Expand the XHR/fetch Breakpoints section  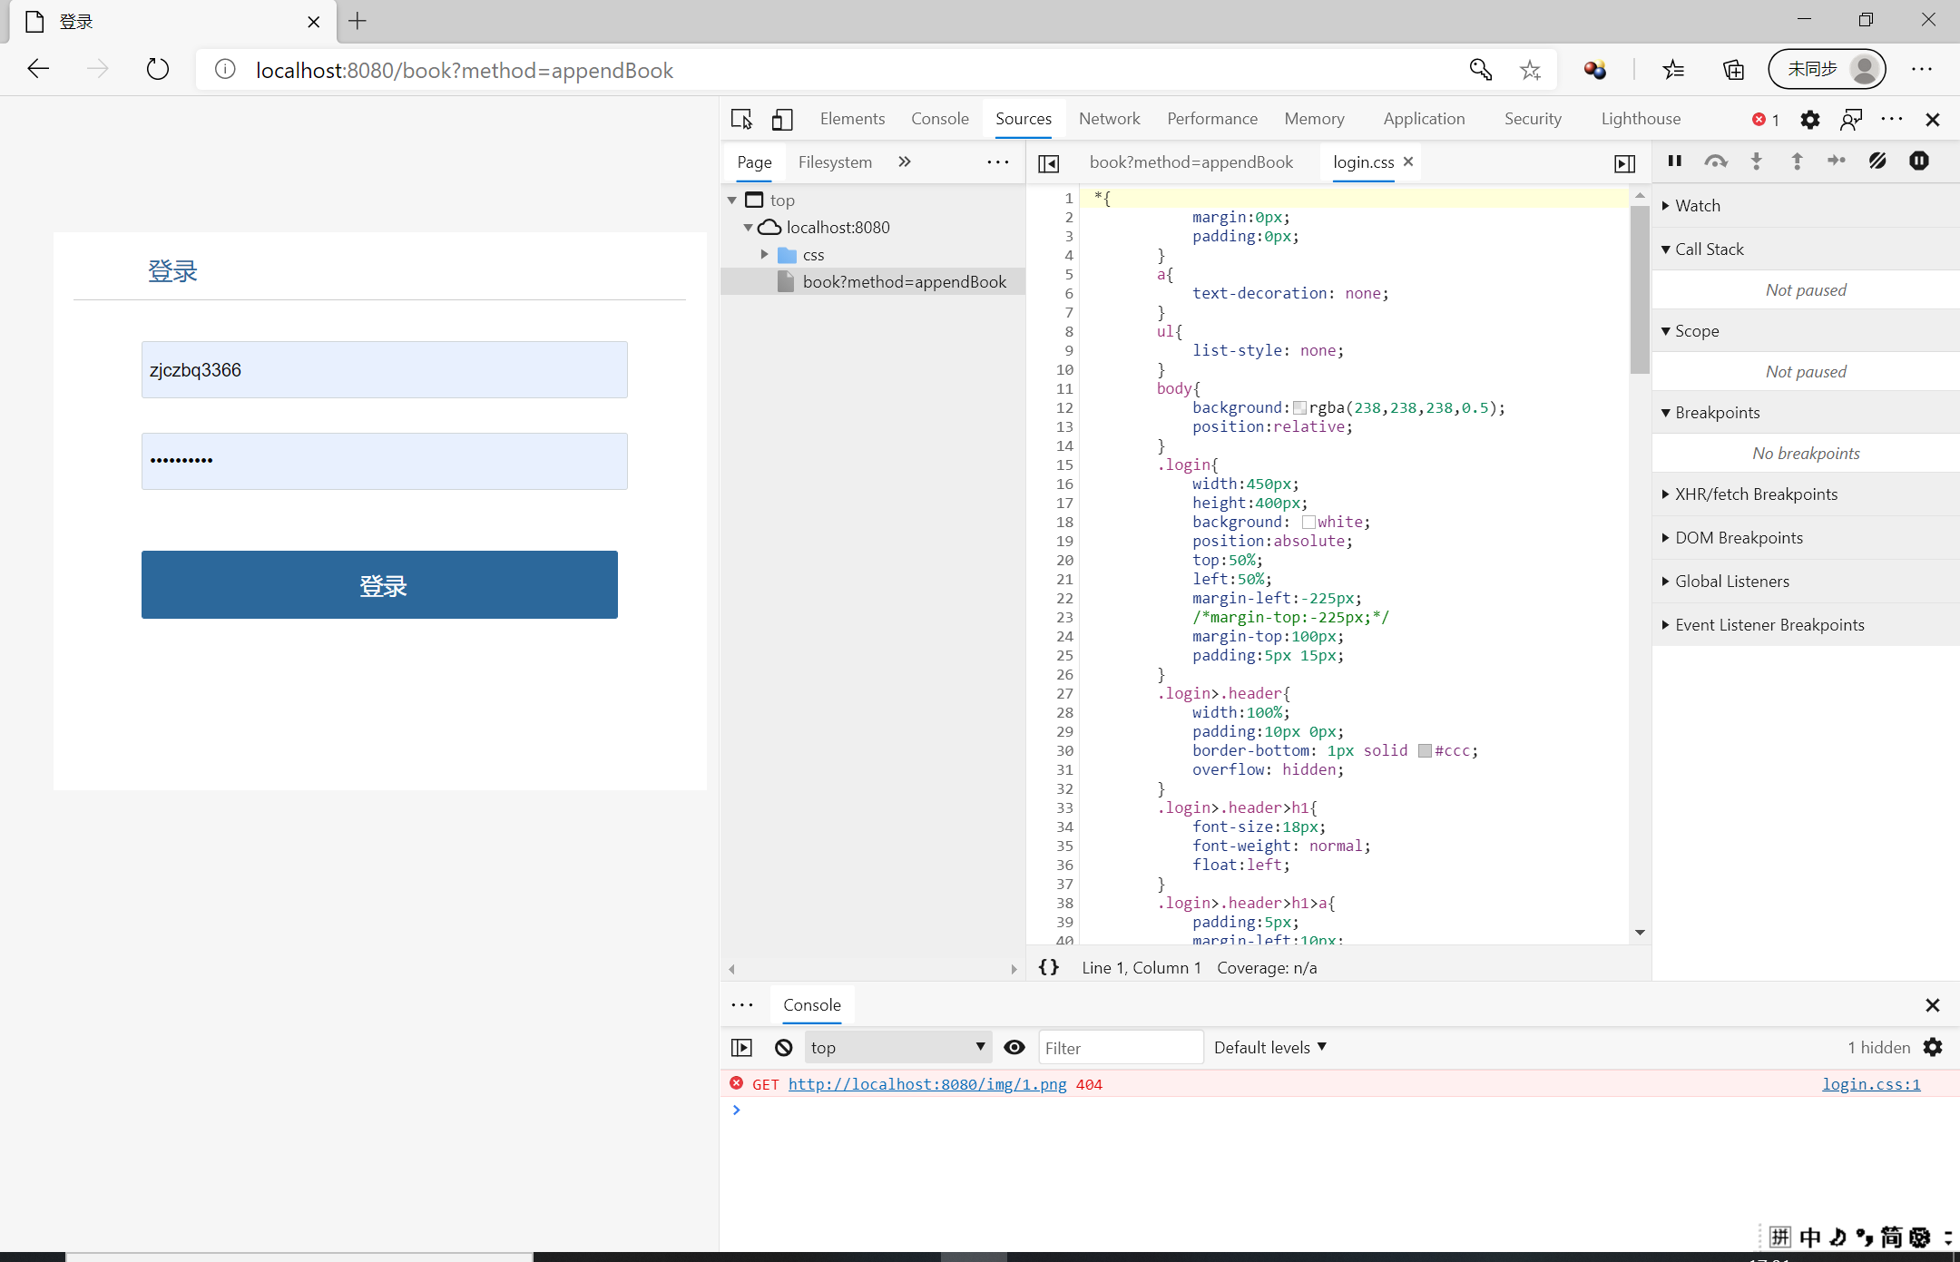1756,494
